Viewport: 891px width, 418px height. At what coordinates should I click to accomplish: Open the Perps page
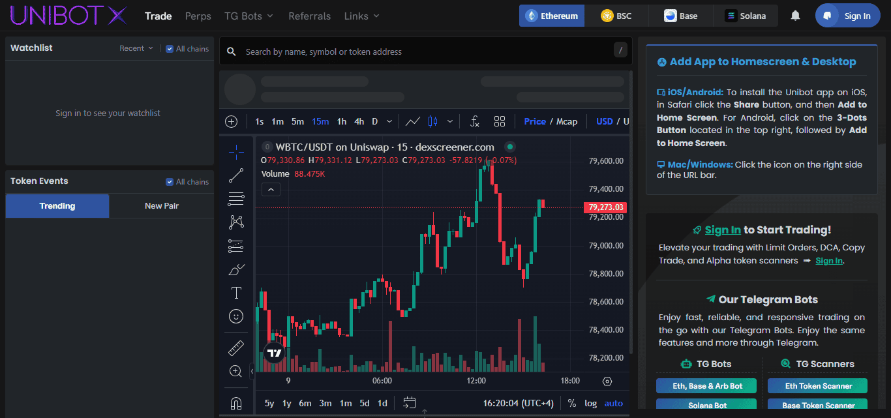pyautogui.click(x=198, y=16)
